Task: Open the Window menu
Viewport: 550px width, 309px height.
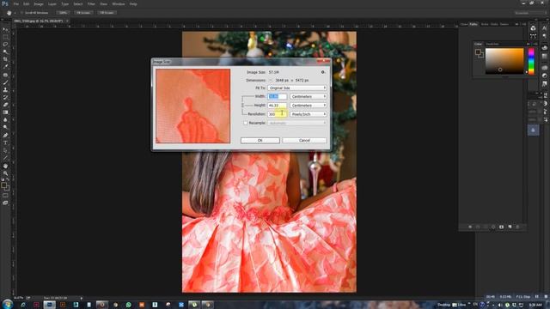Action: coord(119,3)
